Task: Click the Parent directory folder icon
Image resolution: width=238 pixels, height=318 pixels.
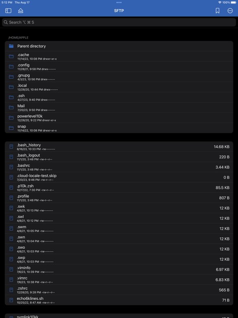Action: click(11, 46)
